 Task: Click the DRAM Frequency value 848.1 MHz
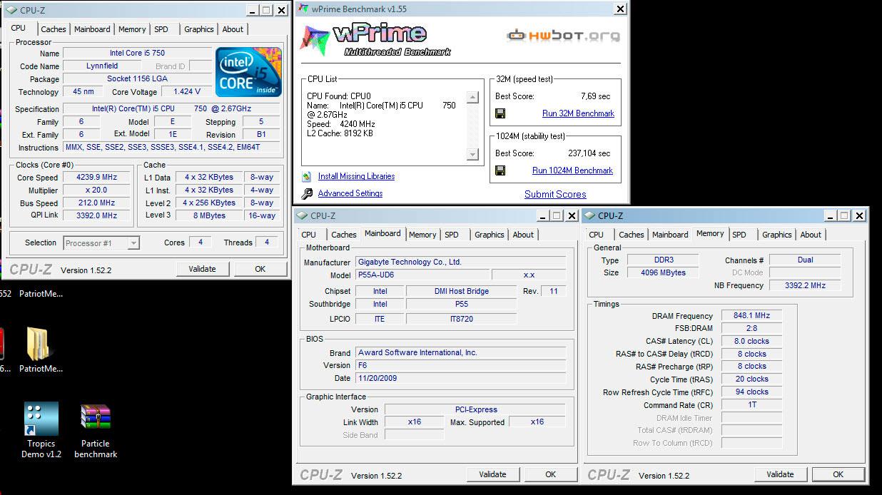tap(751, 316)
